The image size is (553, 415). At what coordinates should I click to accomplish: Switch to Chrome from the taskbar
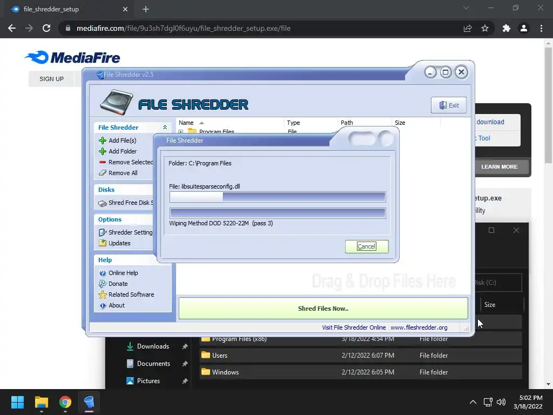point(65,402)
